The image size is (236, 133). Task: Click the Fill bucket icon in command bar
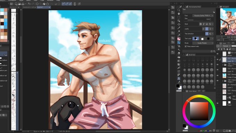point(44,4)
